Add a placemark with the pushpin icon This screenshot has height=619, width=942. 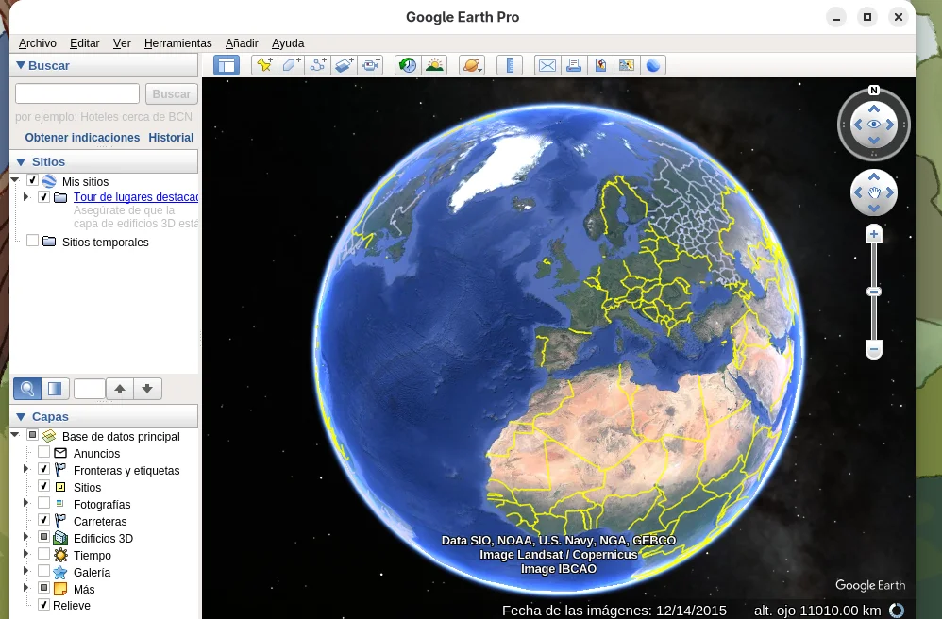263,65
